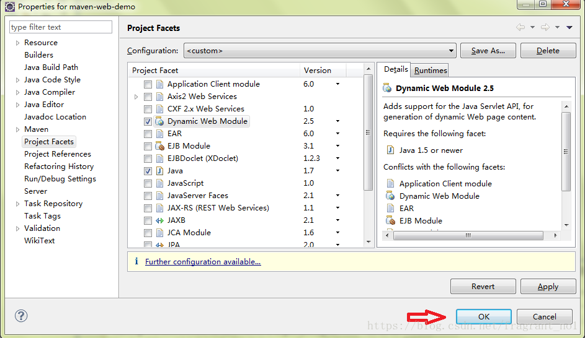Click the EJBDoclet (XDoclet) facet icon
Viewport: 585px width, 338px height.
[x=159, y=158]
